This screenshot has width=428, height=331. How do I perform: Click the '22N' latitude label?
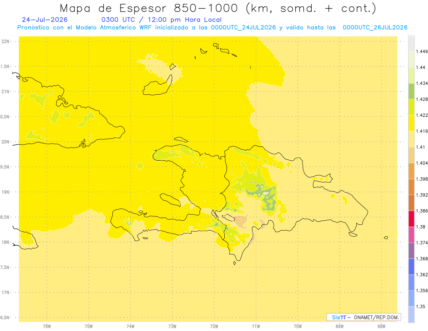[6, 41]
